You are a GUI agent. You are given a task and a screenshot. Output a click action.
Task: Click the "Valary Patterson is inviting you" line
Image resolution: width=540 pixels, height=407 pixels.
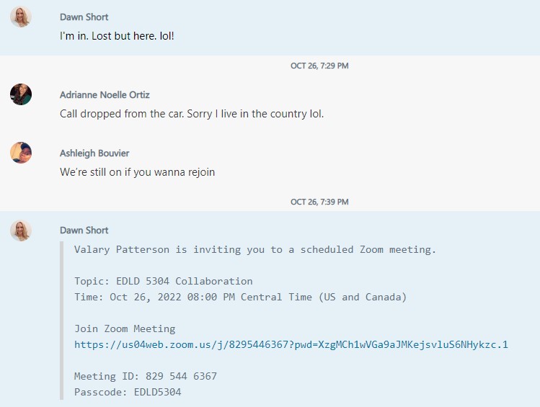click(x=254, y=249)
